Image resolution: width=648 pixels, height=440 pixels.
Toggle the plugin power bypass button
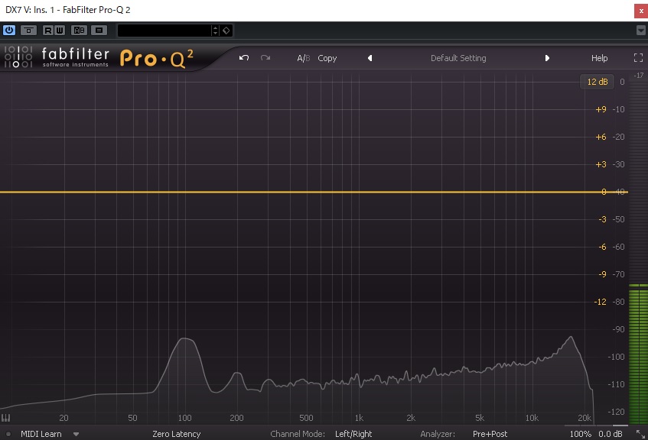pyautogui.click(x=9, y=30)
